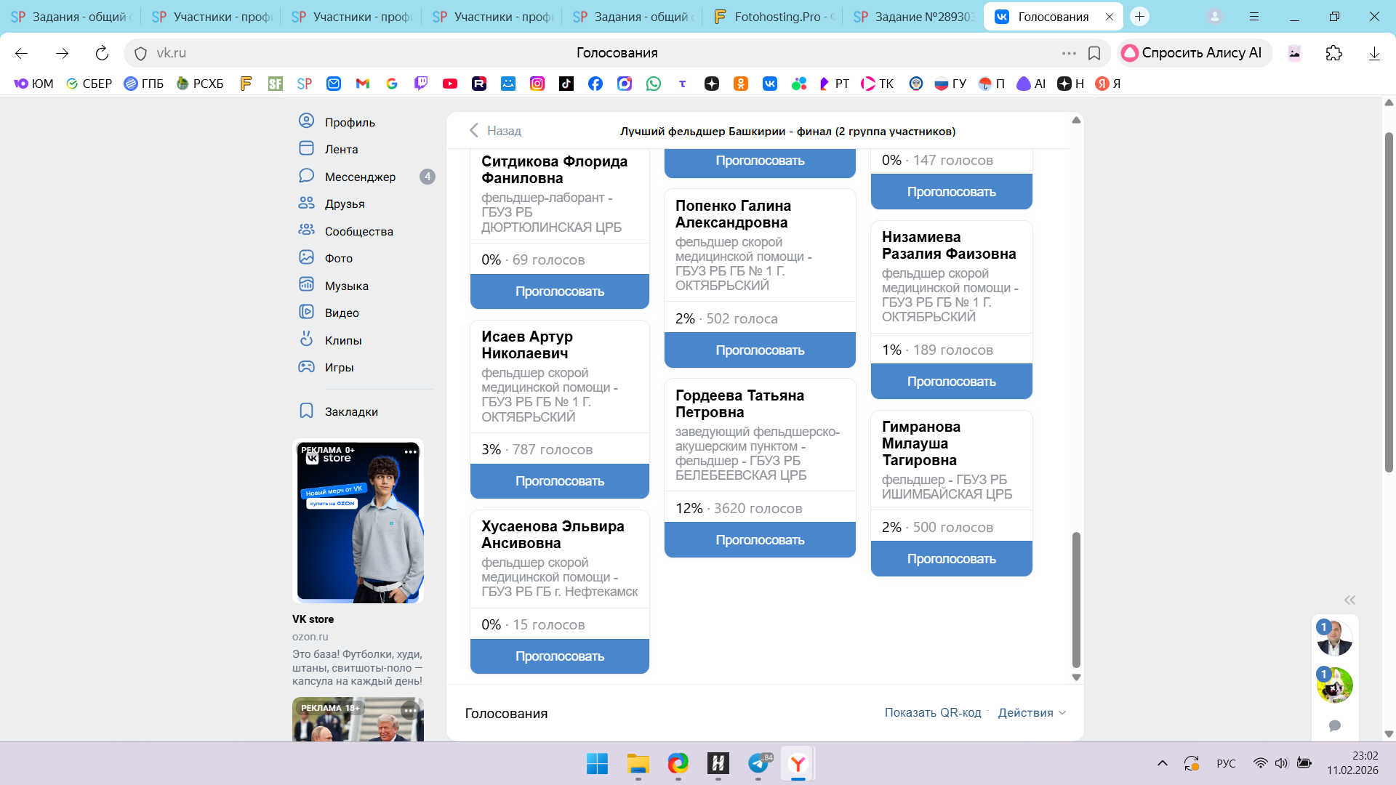The image size is (1396, 785).
Task: Vote for Исаев Артур Николаевич
Action: 559,481
